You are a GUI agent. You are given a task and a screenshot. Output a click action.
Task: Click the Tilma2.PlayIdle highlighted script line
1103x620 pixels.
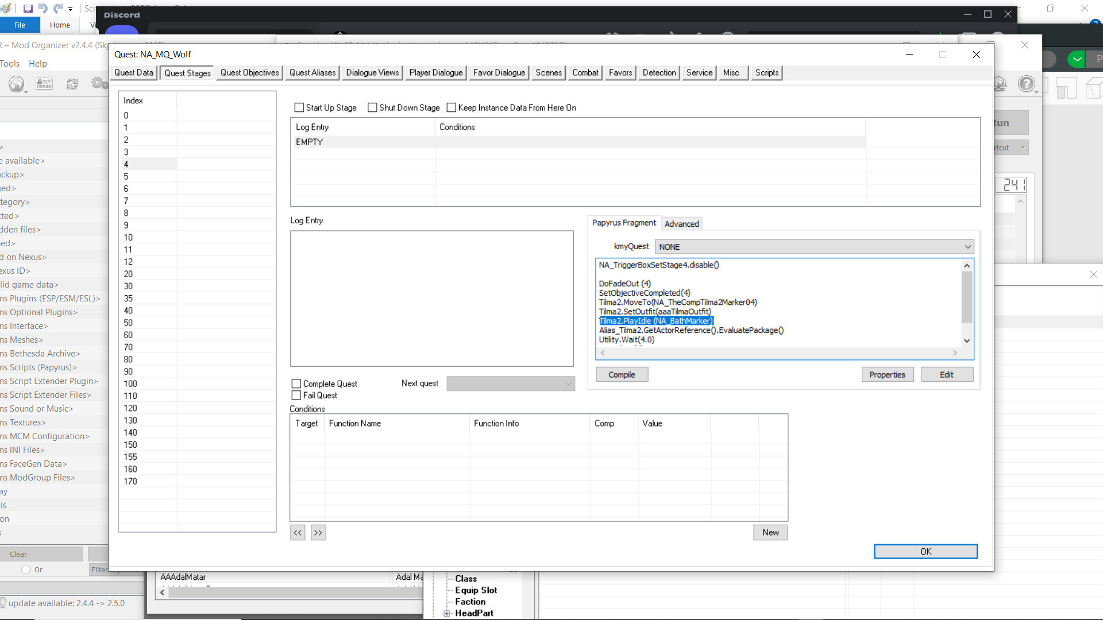coord(656,321)
